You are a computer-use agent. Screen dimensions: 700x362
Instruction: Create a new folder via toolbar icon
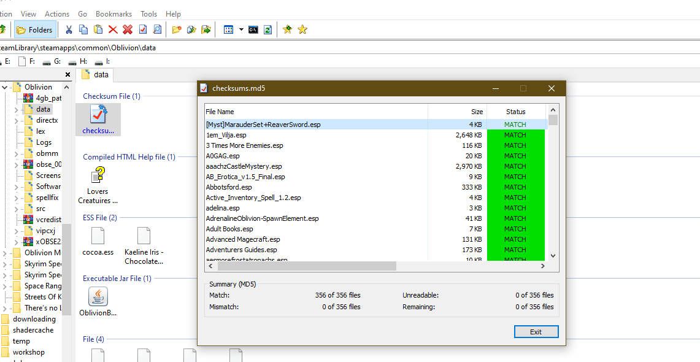(177, 30)
